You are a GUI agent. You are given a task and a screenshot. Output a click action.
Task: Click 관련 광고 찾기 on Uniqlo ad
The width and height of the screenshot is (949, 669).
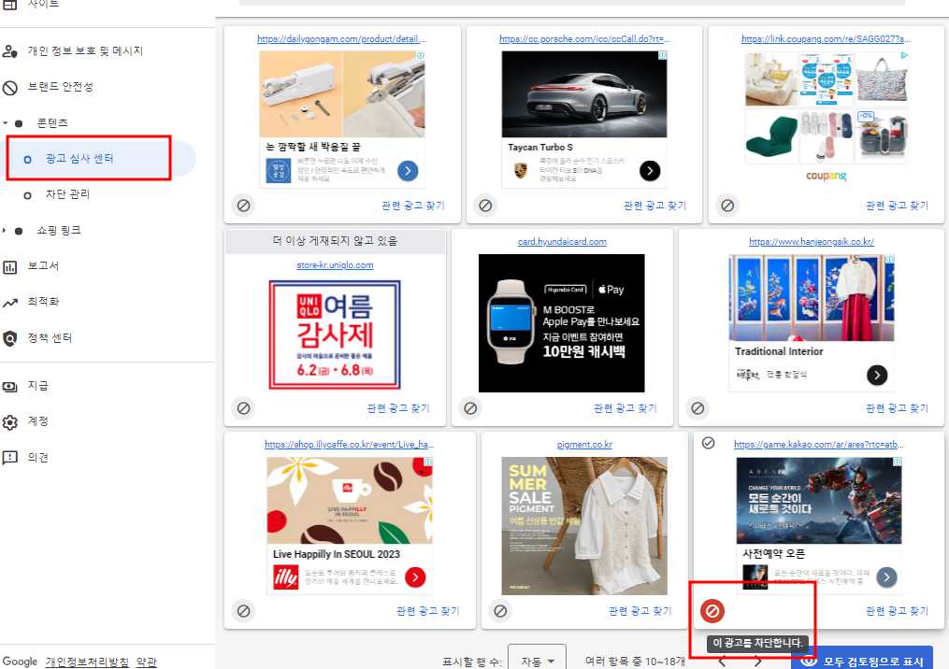[x=398, y=408]
